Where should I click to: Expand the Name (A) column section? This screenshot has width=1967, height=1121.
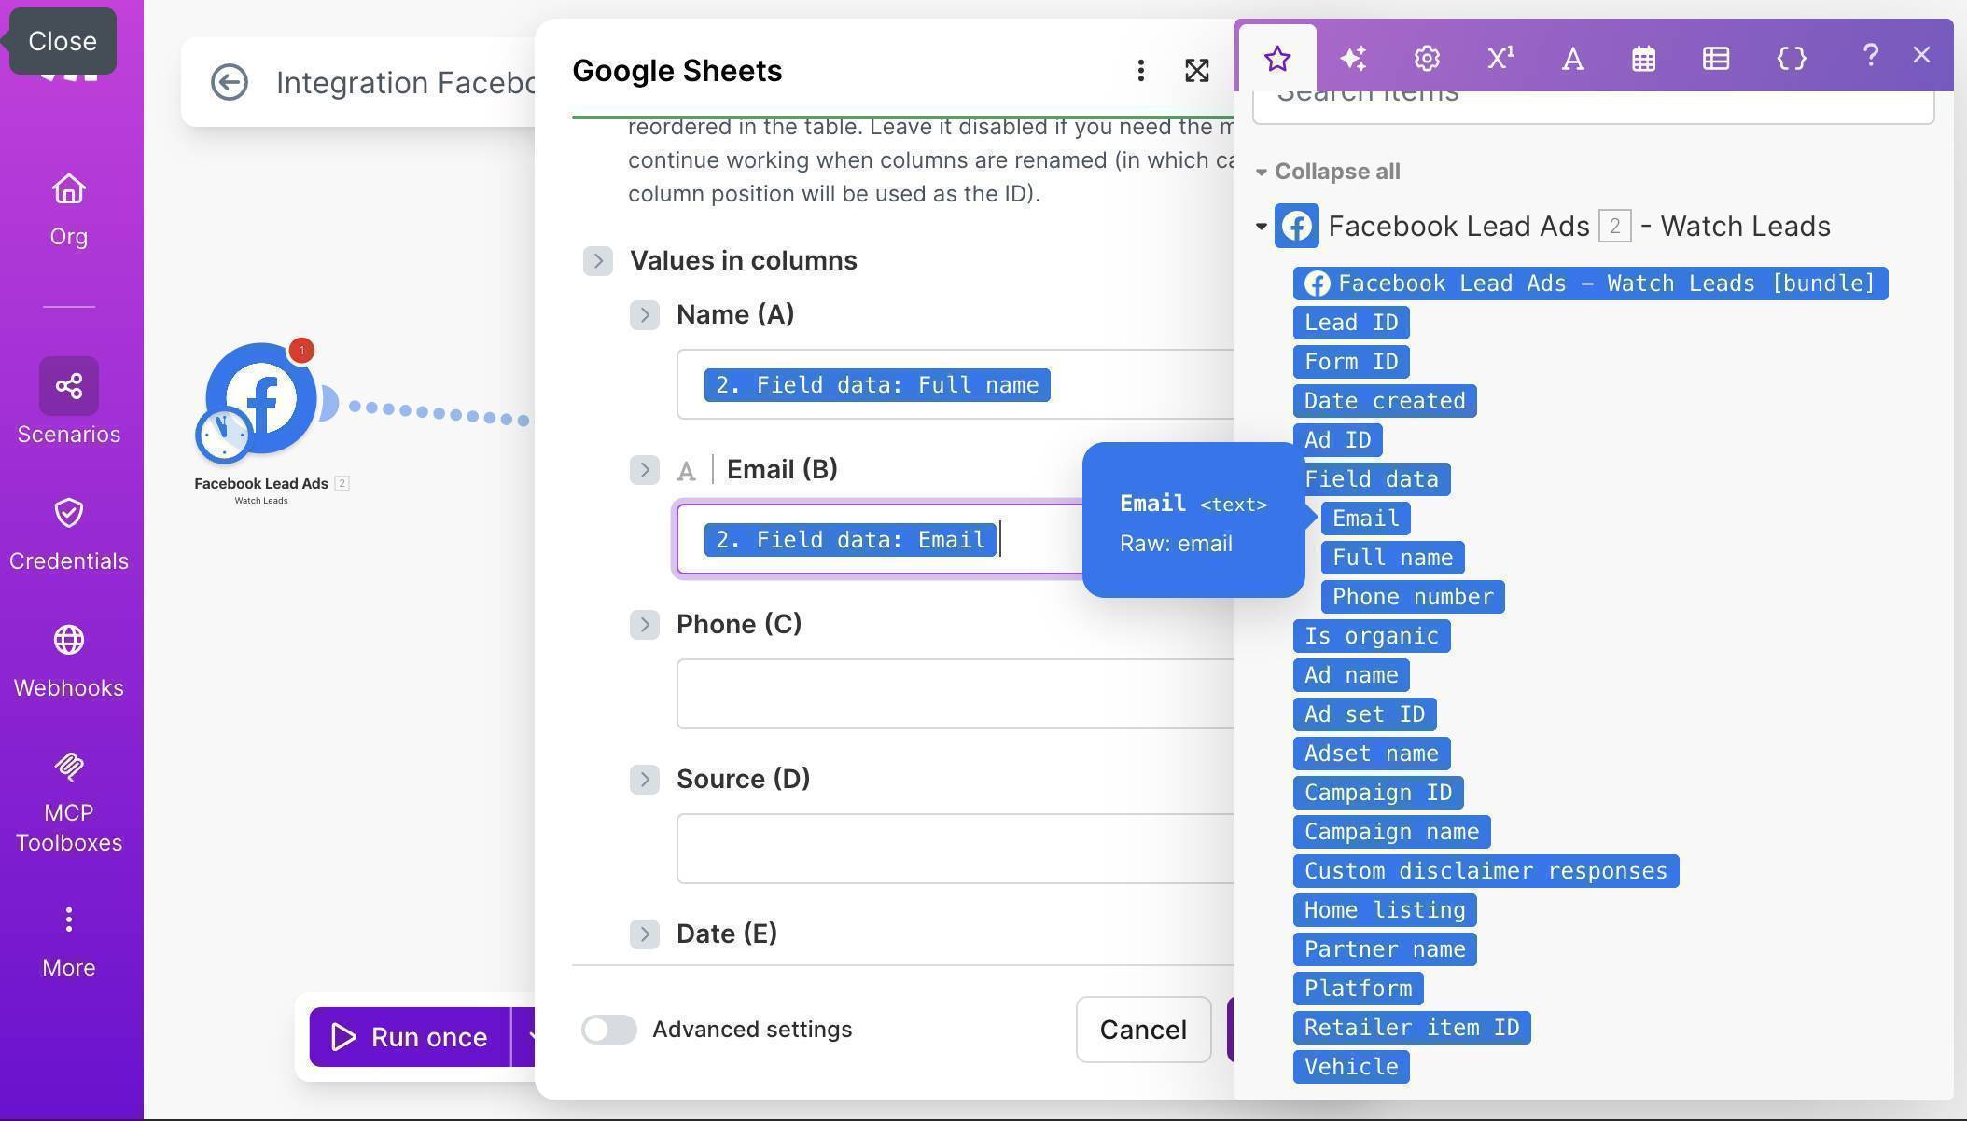[645, 314]
